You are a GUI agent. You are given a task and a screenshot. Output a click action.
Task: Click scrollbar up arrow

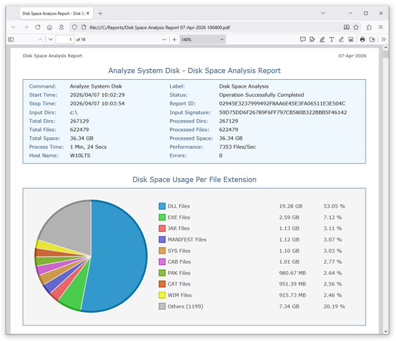(385, 47)
